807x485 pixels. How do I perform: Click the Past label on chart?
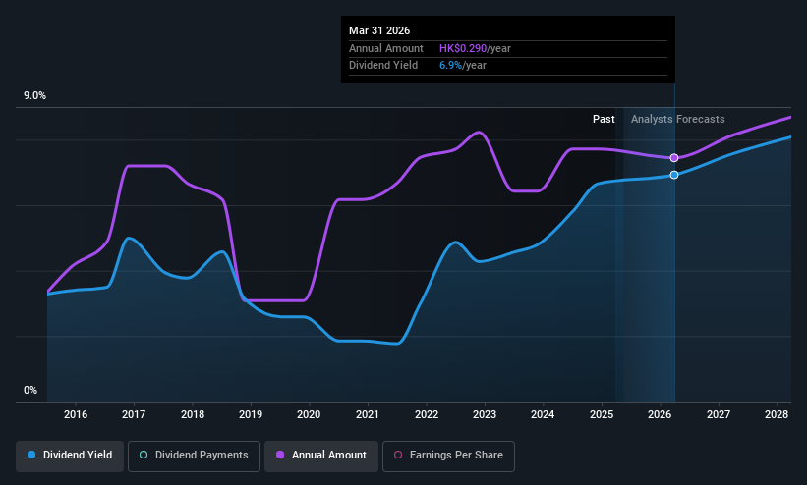click(x=604, y=119)
